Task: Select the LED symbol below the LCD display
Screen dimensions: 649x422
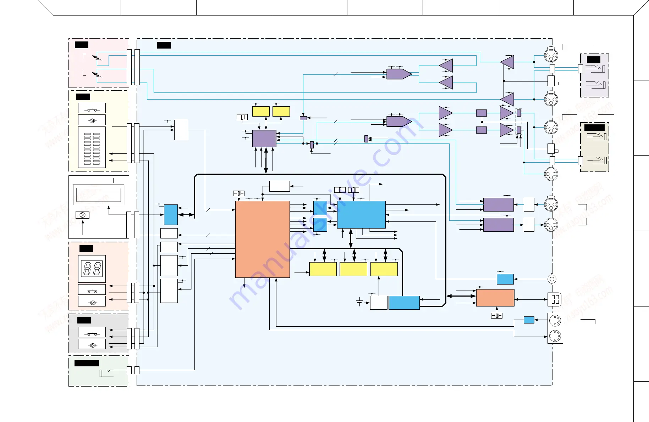Action: [x=82, y=215]
